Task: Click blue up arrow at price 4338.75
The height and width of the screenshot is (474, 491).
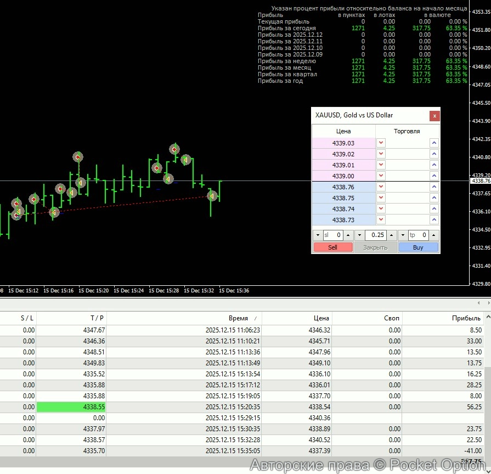Action: [434, 198]
